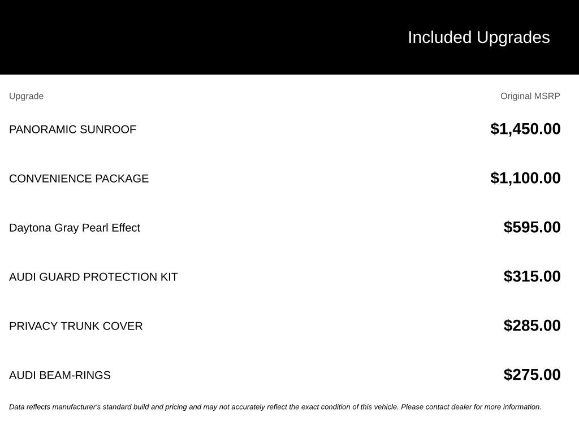The height and width of the screenshot is (434, 579).
Task: Select the CONVENIENCE PACKAGE row label
Action: (79, 179)
